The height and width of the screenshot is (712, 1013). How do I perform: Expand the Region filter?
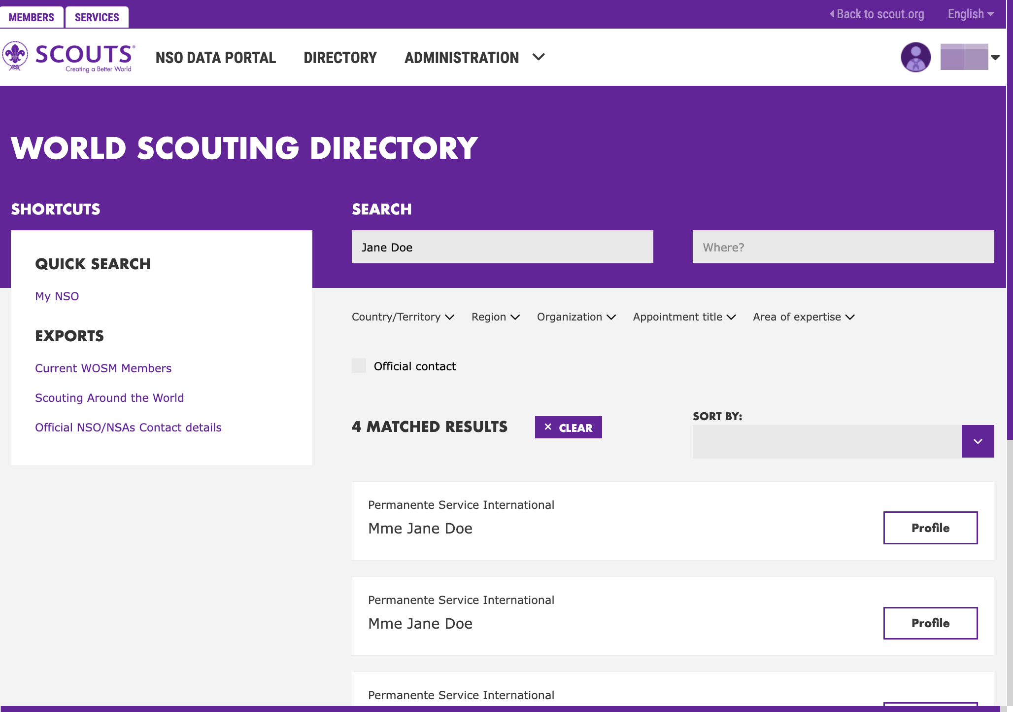[x=496, y=317]
